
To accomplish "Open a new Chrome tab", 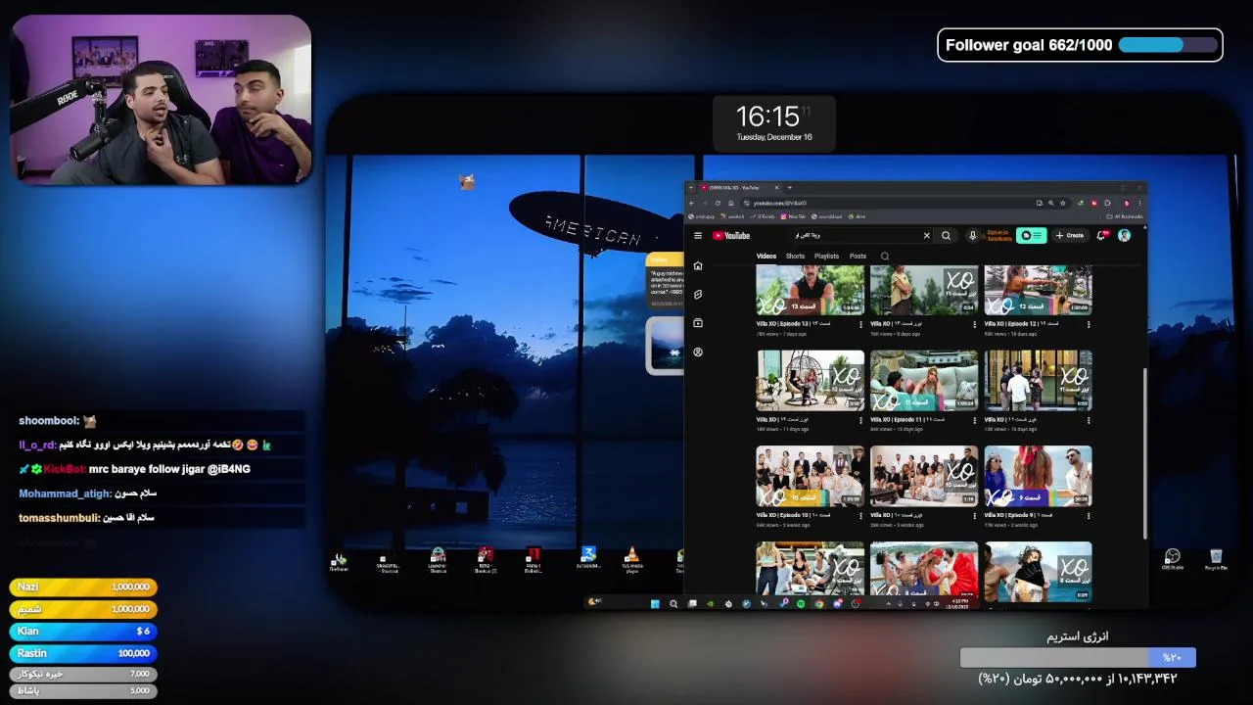I will coord(790,188).
